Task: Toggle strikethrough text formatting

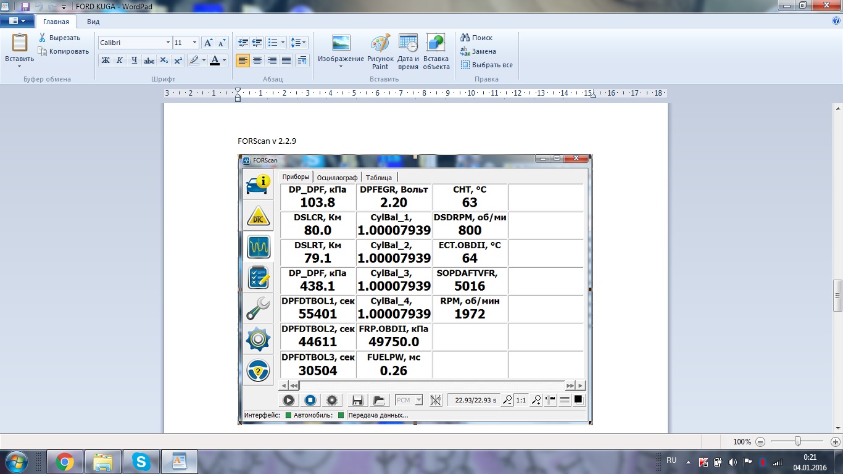Action: [149, 60]
